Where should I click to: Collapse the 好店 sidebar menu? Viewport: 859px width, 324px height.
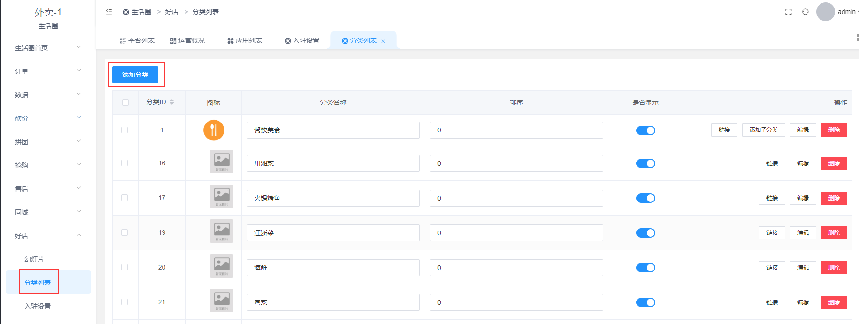click(x=48, y=235)
